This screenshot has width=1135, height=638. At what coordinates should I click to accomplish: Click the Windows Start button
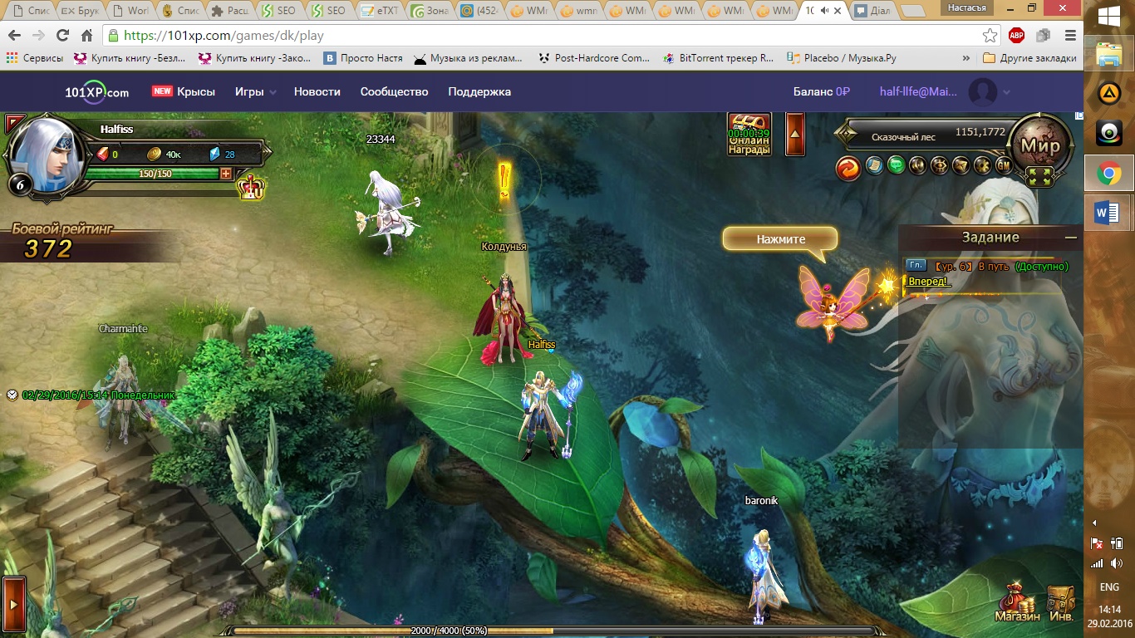[x=1108, y=17]
